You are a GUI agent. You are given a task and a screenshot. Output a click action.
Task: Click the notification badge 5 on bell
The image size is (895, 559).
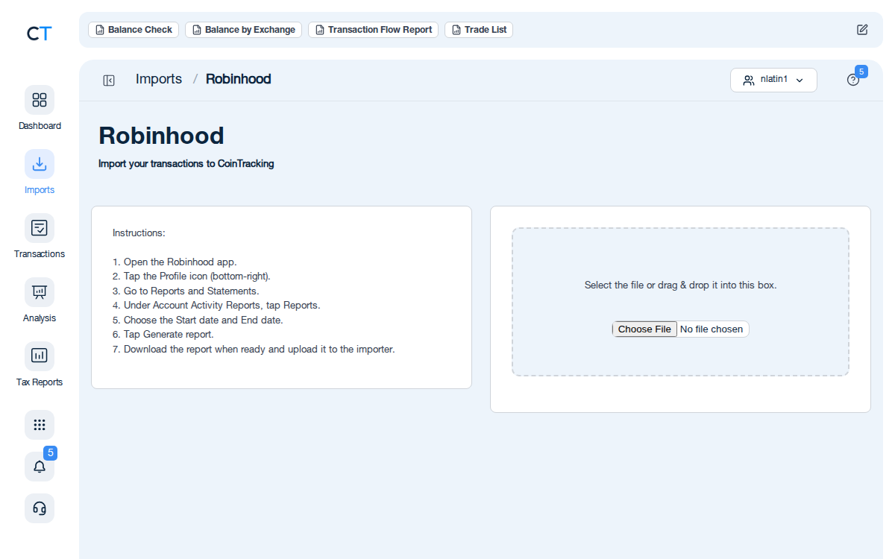50,452
